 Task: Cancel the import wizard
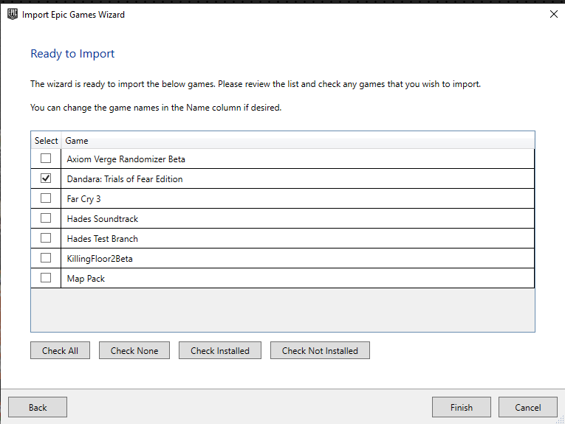coord(528,407)
